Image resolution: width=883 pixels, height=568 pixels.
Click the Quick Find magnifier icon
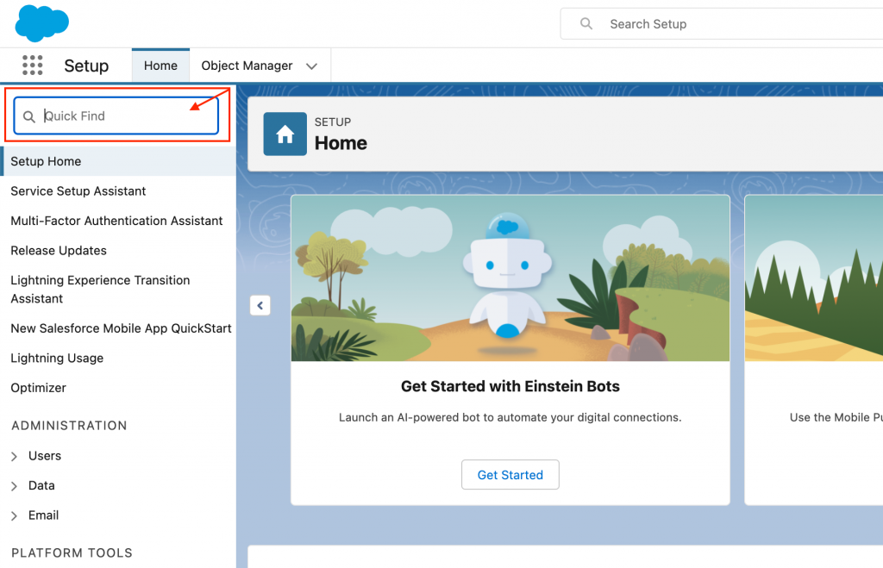[29, 116]
